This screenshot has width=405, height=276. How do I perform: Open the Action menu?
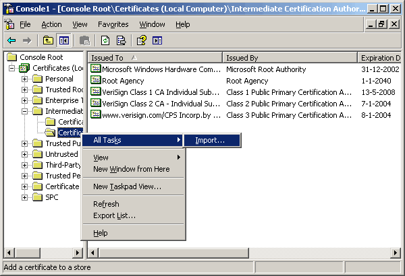[51, 24]
